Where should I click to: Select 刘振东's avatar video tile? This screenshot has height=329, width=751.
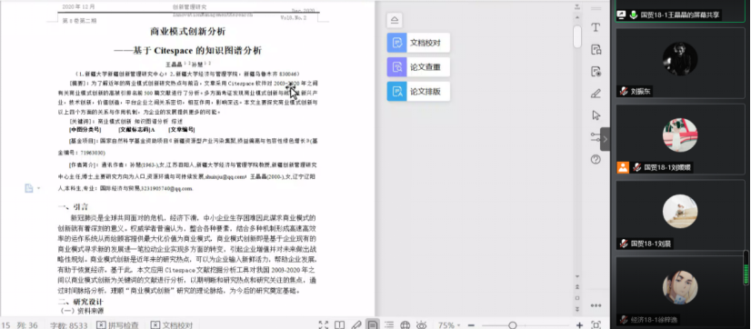click(x=680, y=64)
